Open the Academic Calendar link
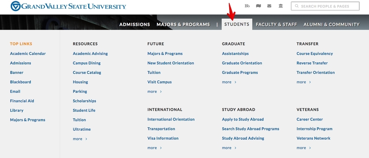369x158 pixels. (x=28, y=54)
